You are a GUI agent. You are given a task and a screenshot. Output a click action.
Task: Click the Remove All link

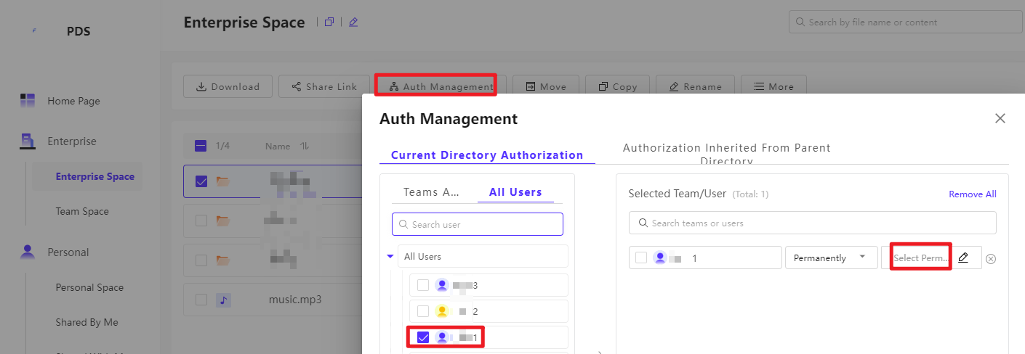pos(973,194)
